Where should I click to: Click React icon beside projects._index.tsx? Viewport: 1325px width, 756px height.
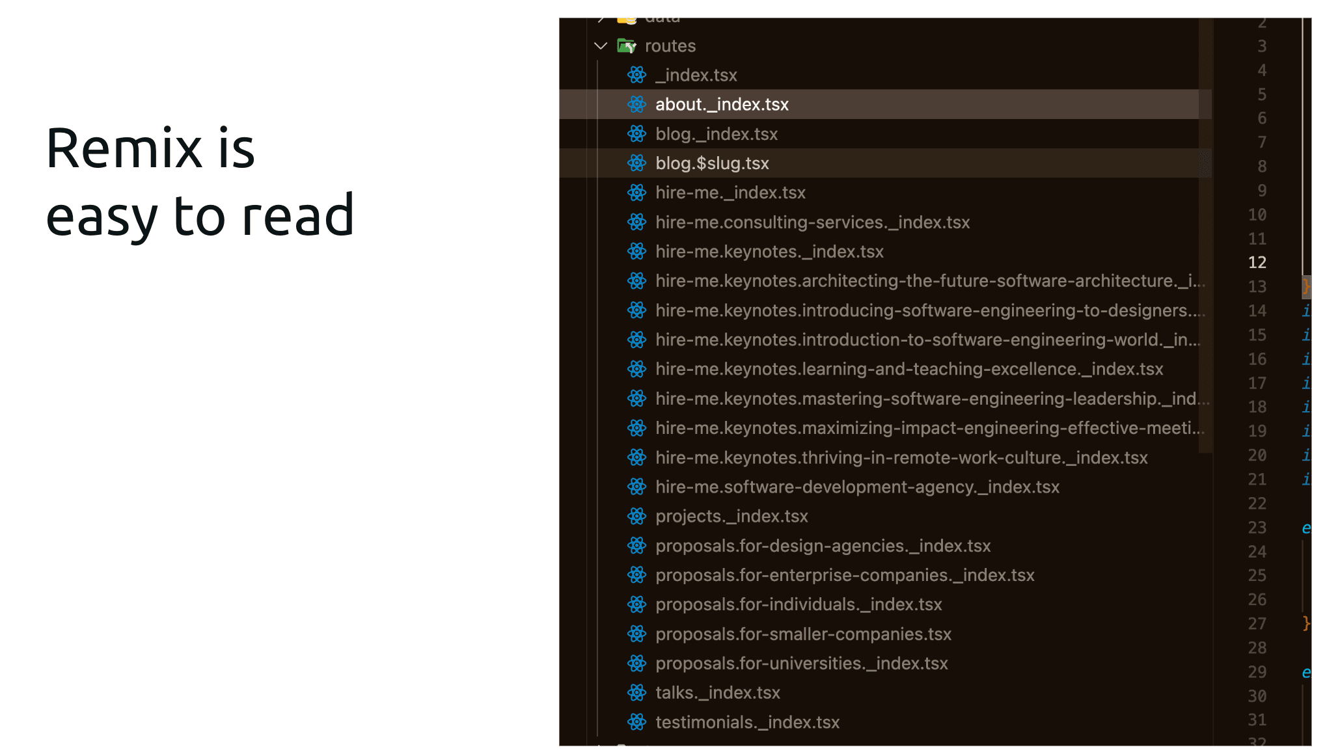(x=636, y=516)
